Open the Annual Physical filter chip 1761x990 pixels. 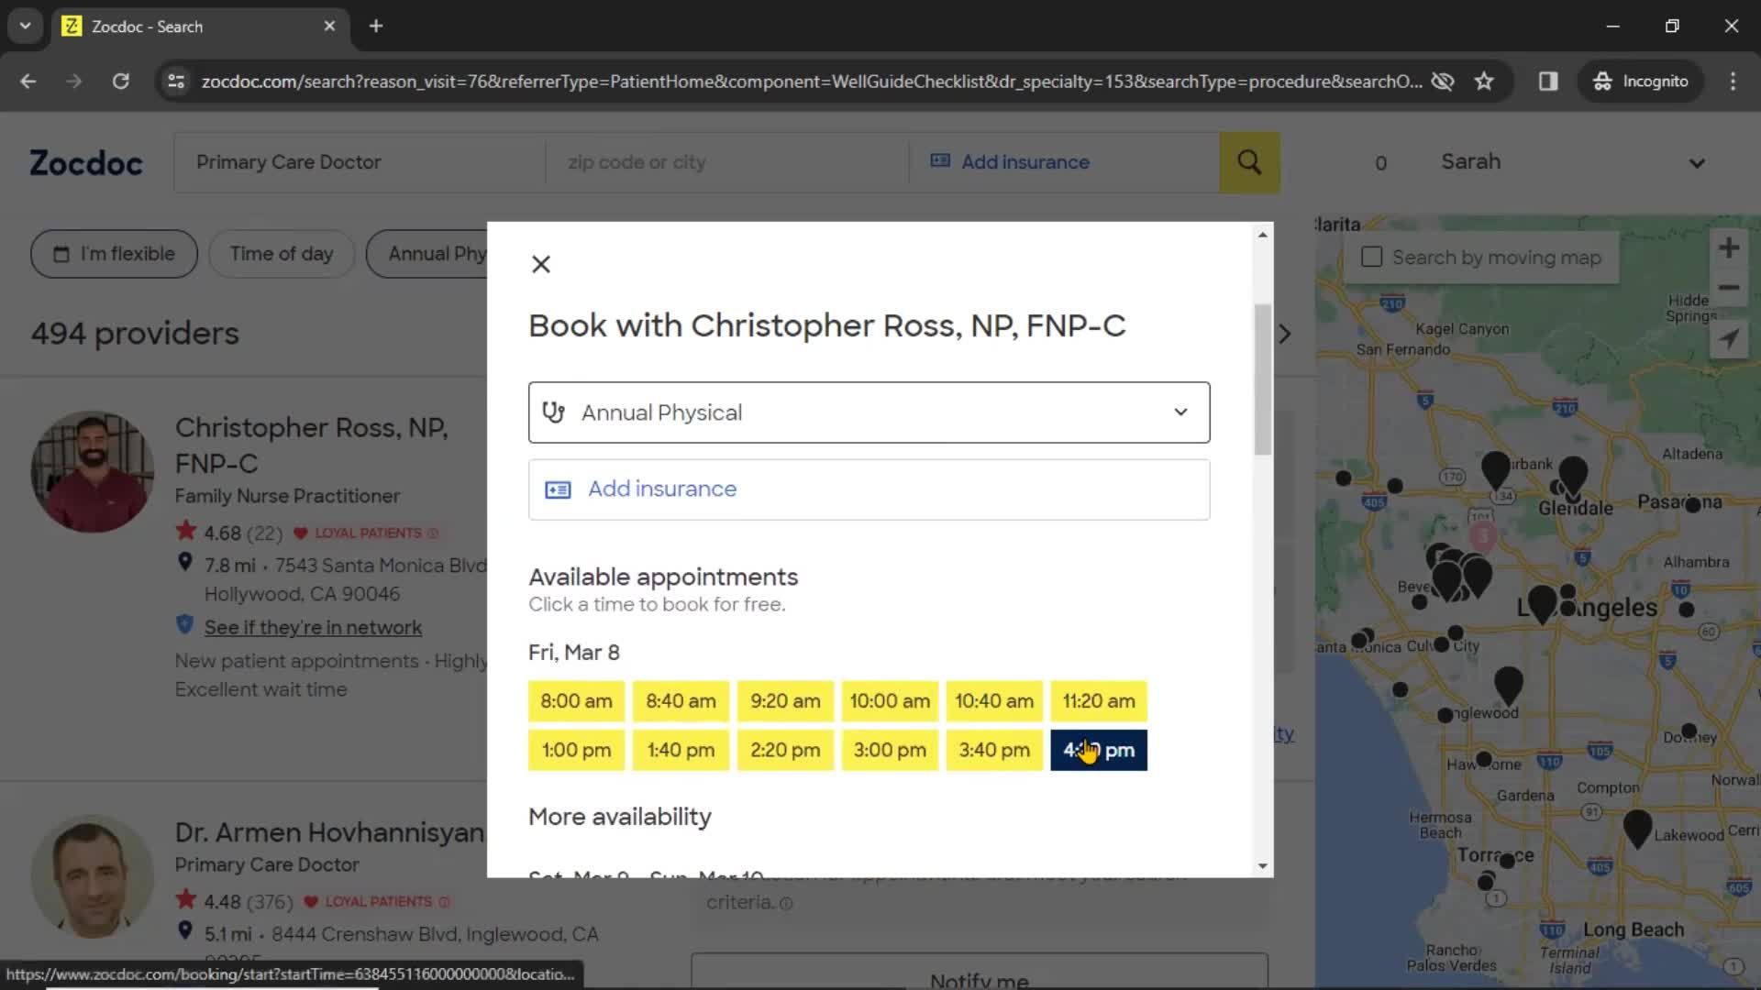click(427, 254)
